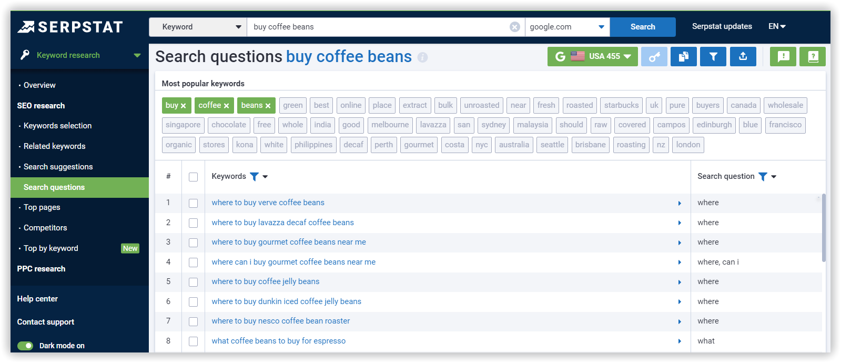Open Competitors in the sidebar

[45, 228]
